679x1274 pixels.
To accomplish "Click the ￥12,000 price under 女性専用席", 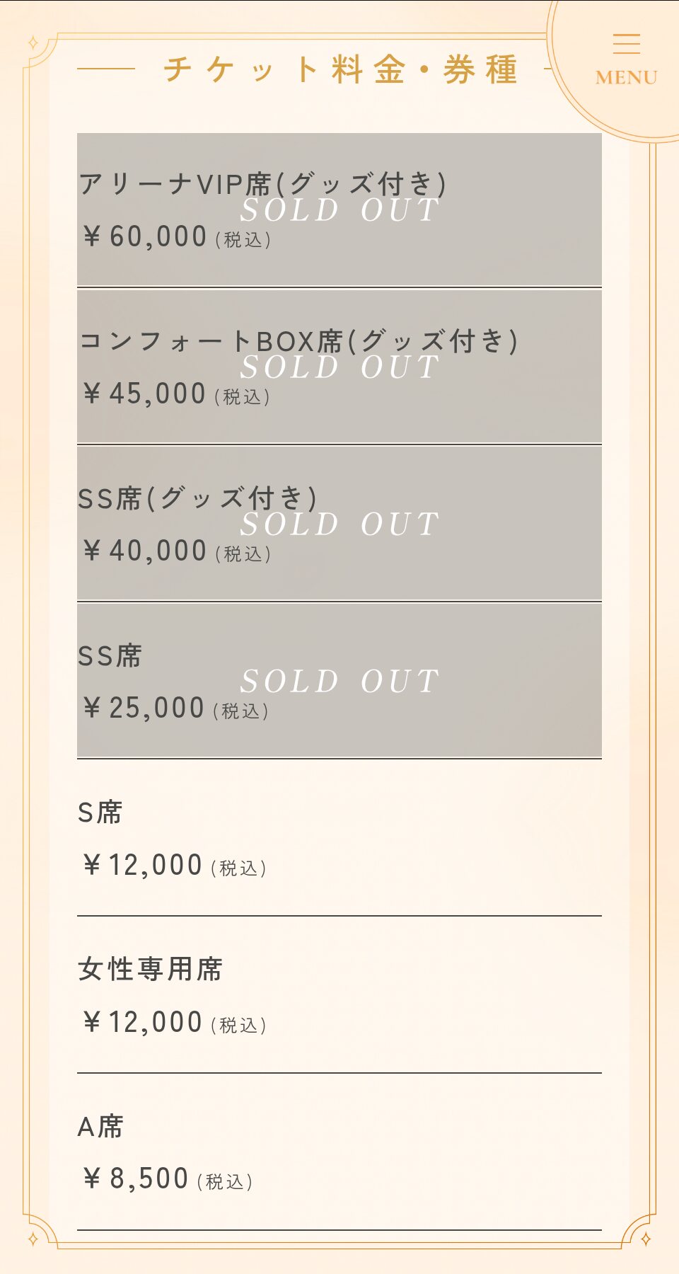I will click(143, 1023).
